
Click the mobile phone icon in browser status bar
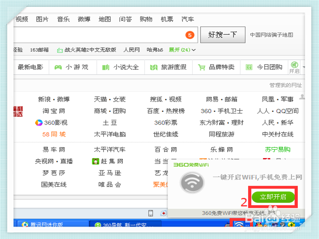click(x=151, y=213)
